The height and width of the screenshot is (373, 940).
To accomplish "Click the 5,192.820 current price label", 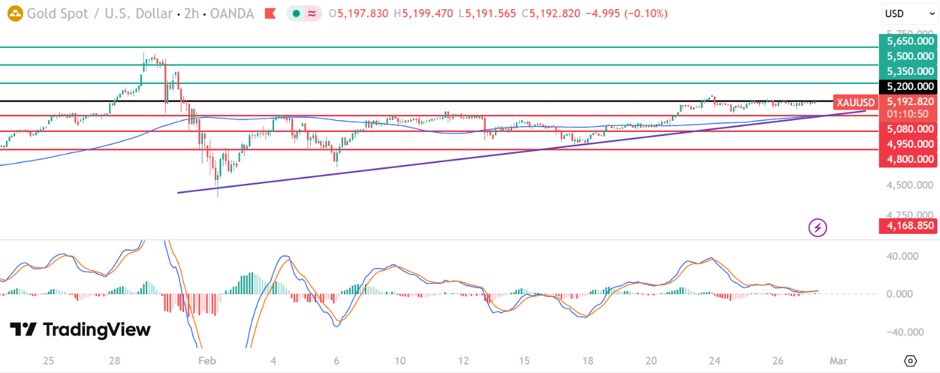I will pos(909,102).
